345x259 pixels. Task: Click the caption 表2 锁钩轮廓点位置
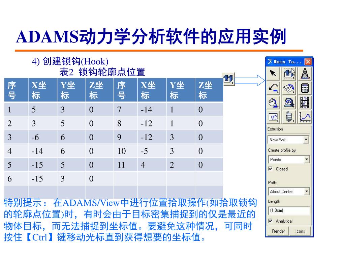(102, 72)
